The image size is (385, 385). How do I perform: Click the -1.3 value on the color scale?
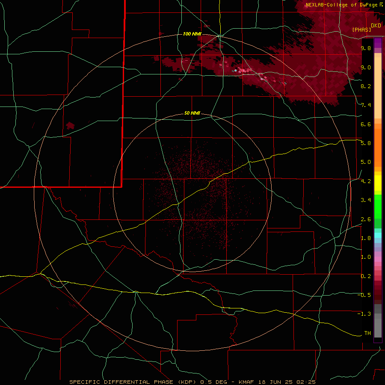pos(364,314)
